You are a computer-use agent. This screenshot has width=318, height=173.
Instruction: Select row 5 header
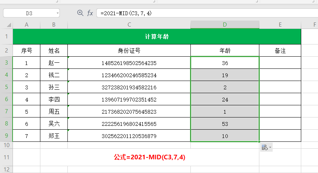pos(6,87)
